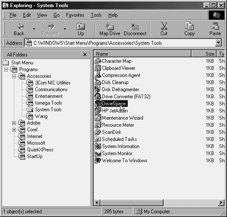The image size is (227, 217).
Task: Open the Favorites menu
Action: coord(75,15)
